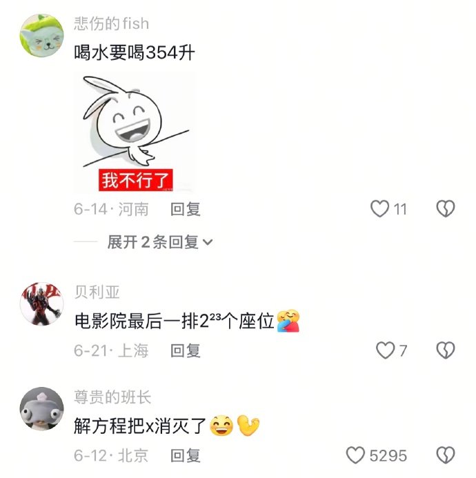Open 贝利亚's Ultraman avatar
The height and width of the screenshot is (478, 476).
click(42, 304)
